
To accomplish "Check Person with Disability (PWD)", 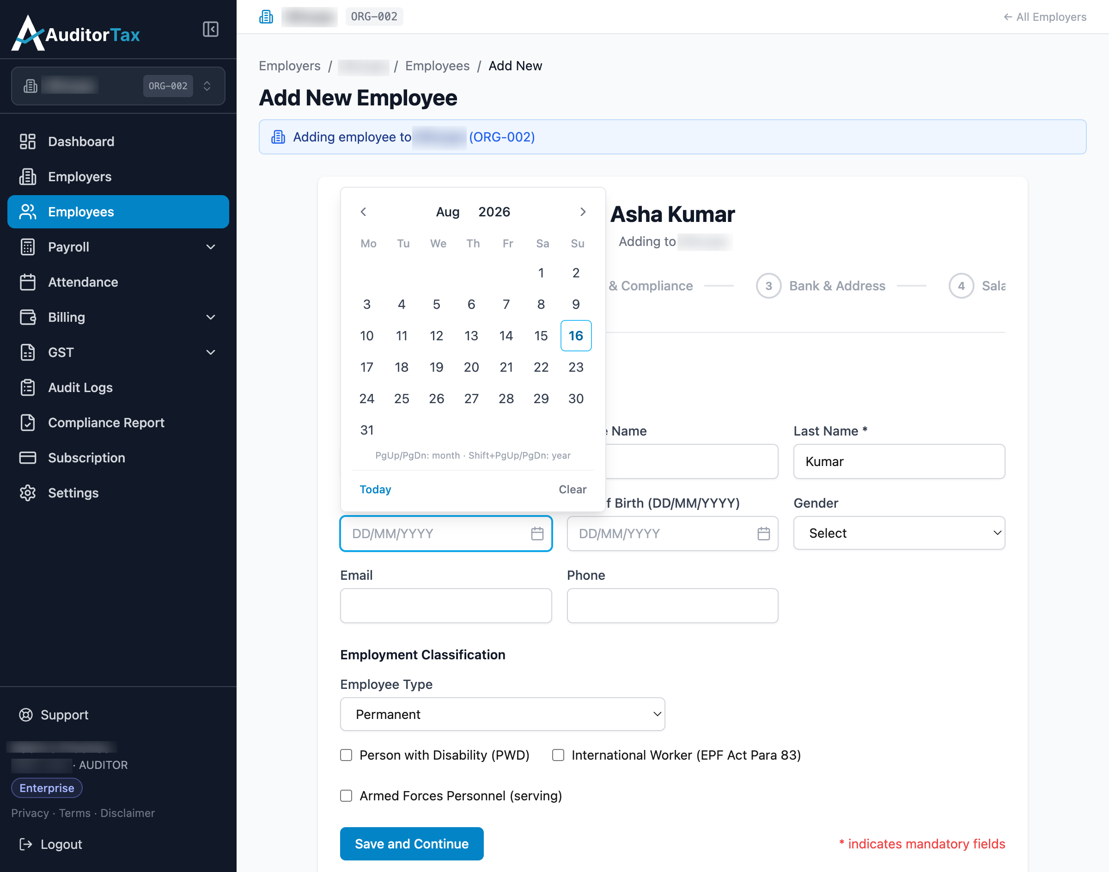I will click(347, 755).
